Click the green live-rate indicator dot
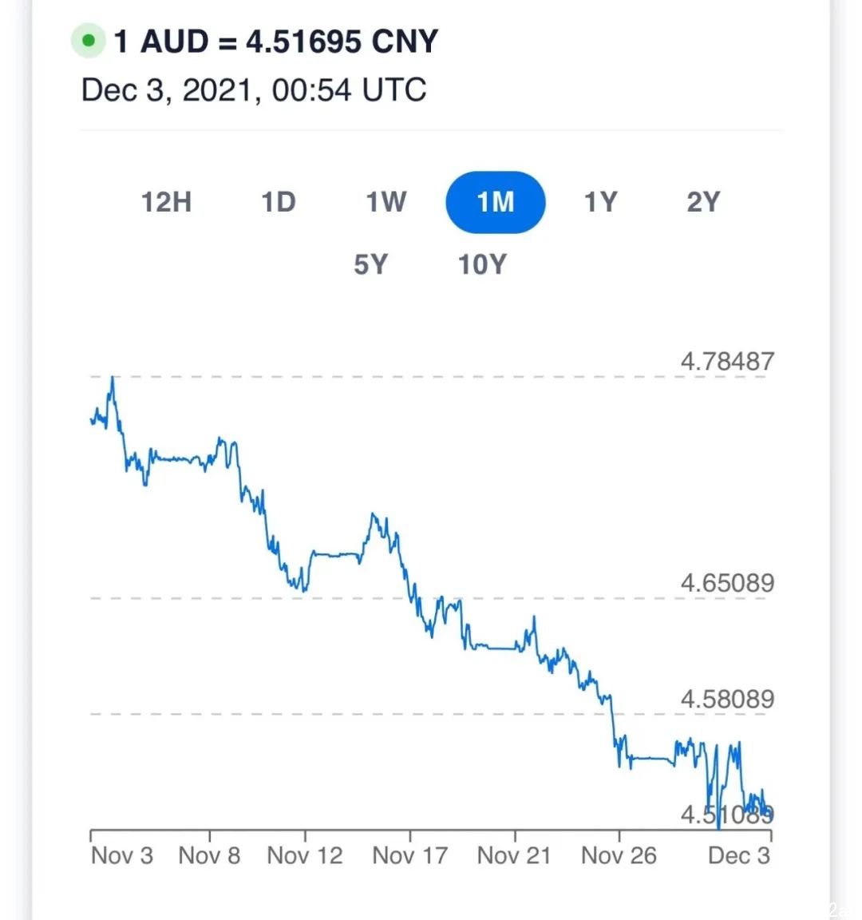862x920 pixels. pyautogui.click(x=89, y=41)
